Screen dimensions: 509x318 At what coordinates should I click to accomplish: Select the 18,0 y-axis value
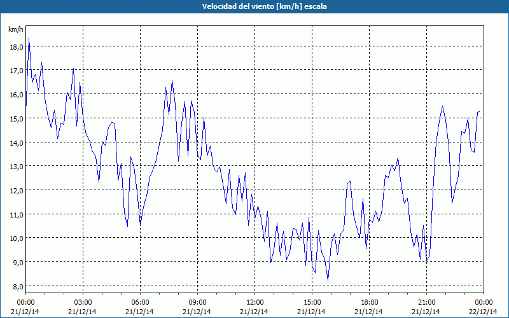[17, 47]
